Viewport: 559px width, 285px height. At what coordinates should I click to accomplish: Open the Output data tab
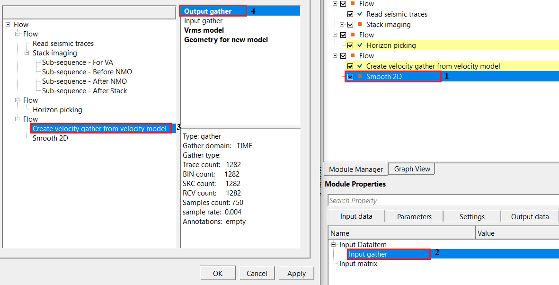[x=530, y=216]
